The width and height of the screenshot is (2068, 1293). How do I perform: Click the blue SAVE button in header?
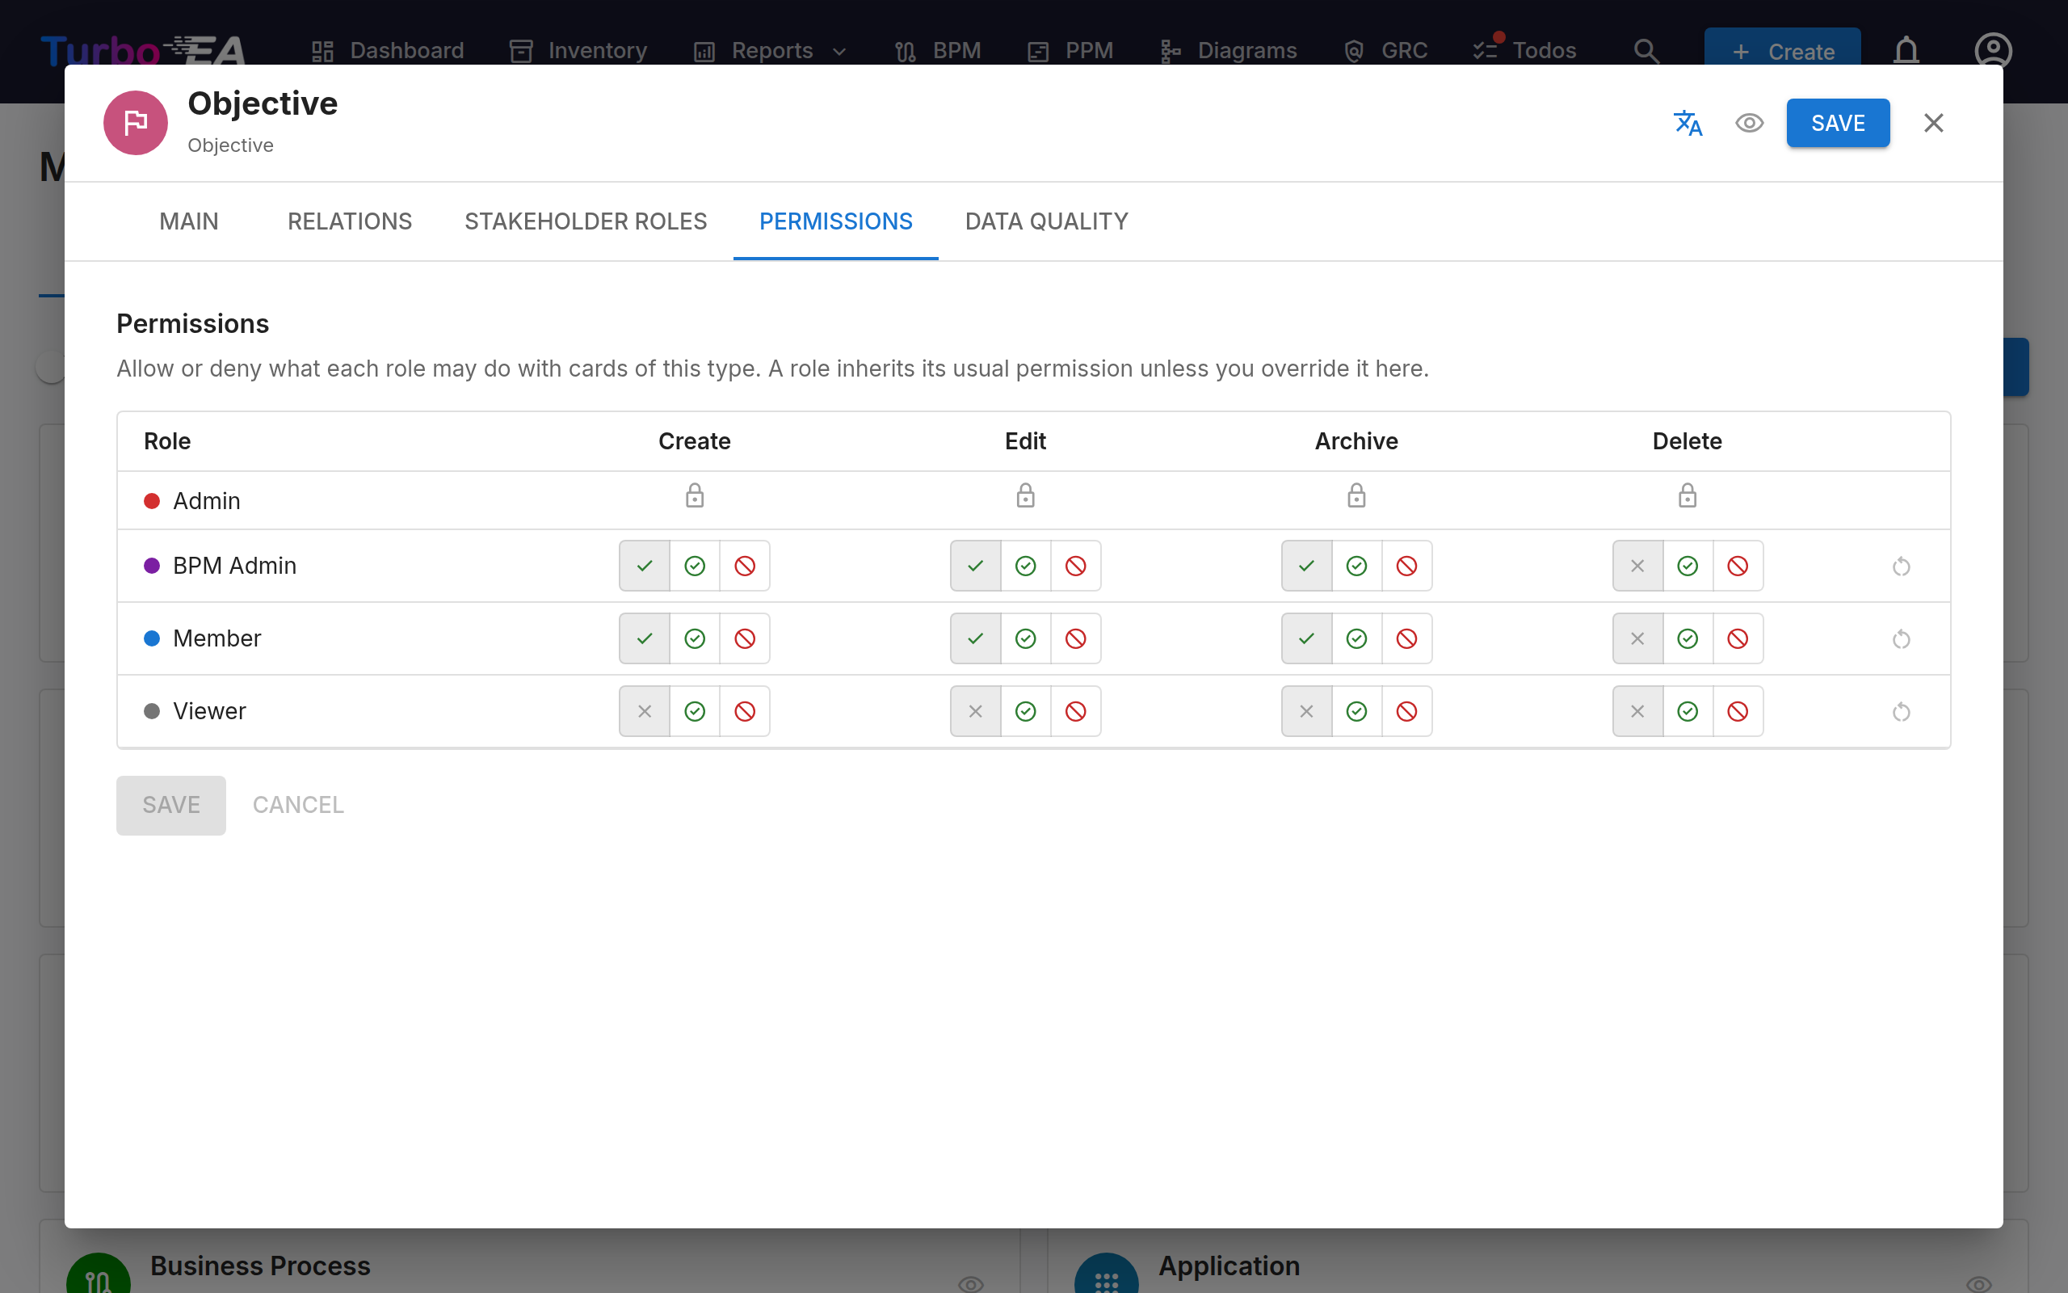(1838, 123)
